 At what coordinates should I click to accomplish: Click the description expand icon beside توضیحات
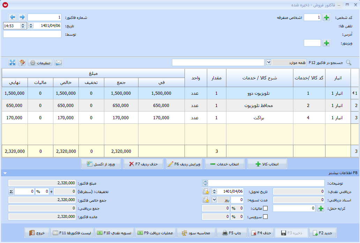point(205,183)
